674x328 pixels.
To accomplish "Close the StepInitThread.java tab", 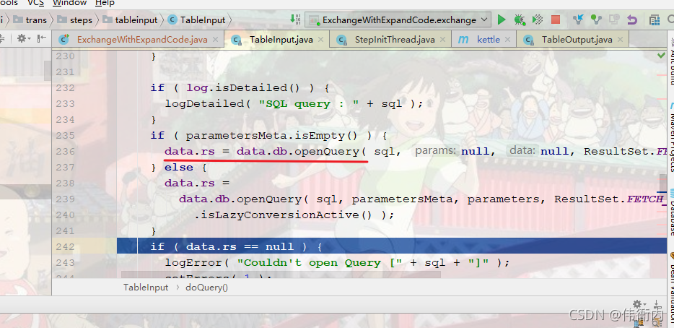I will (442, 40).
